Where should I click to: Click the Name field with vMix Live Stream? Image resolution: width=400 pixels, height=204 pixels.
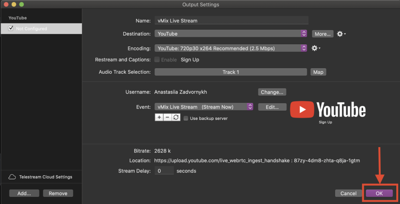[x=232, y=21]
